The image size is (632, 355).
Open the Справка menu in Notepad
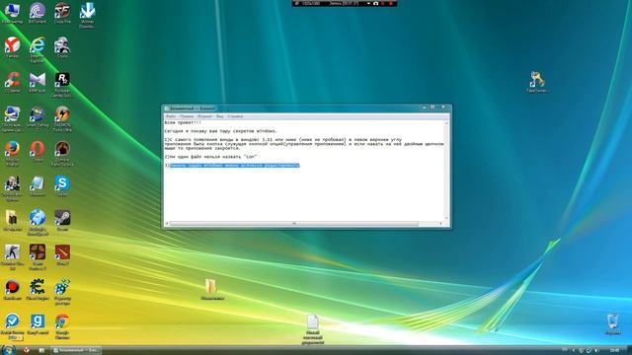tap(235, 116)
